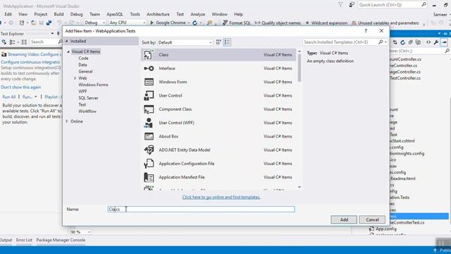Focus the Search Installed Templates box

pos(341,42)
